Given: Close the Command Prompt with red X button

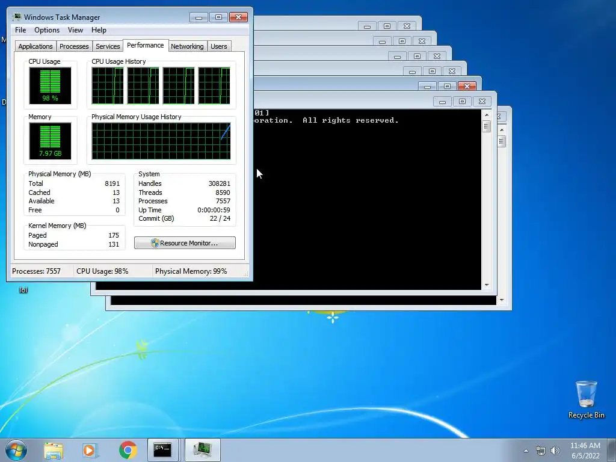Looking at the screenshot, I should pos(467,86).
